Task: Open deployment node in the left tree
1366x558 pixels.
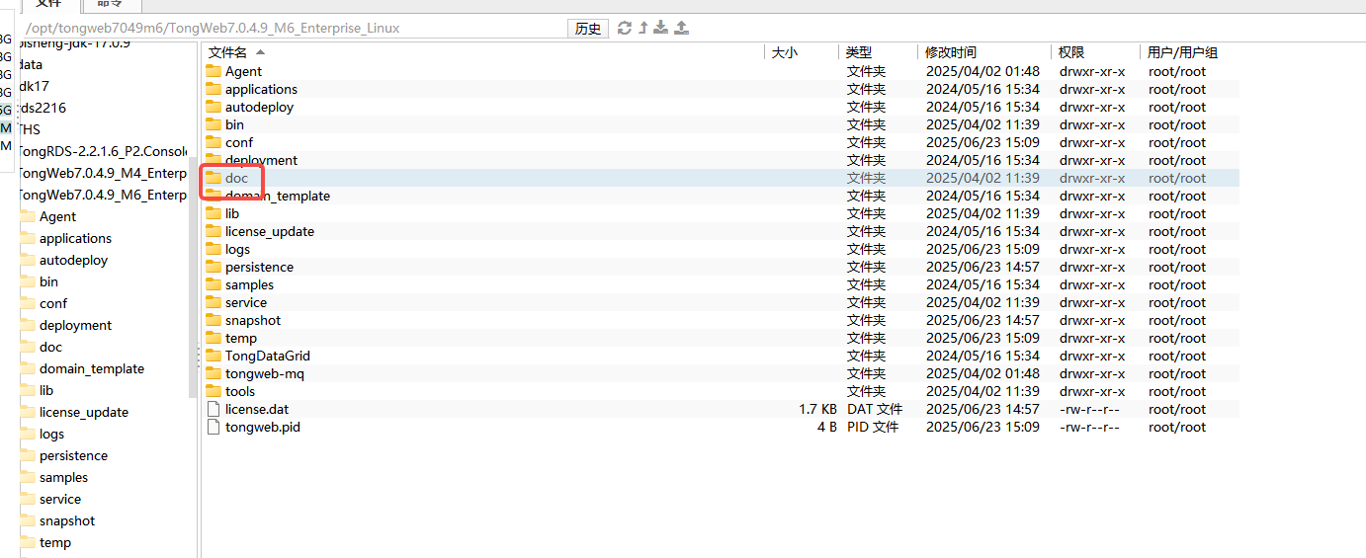Action: pyautogui.click(x=75, y=325)
